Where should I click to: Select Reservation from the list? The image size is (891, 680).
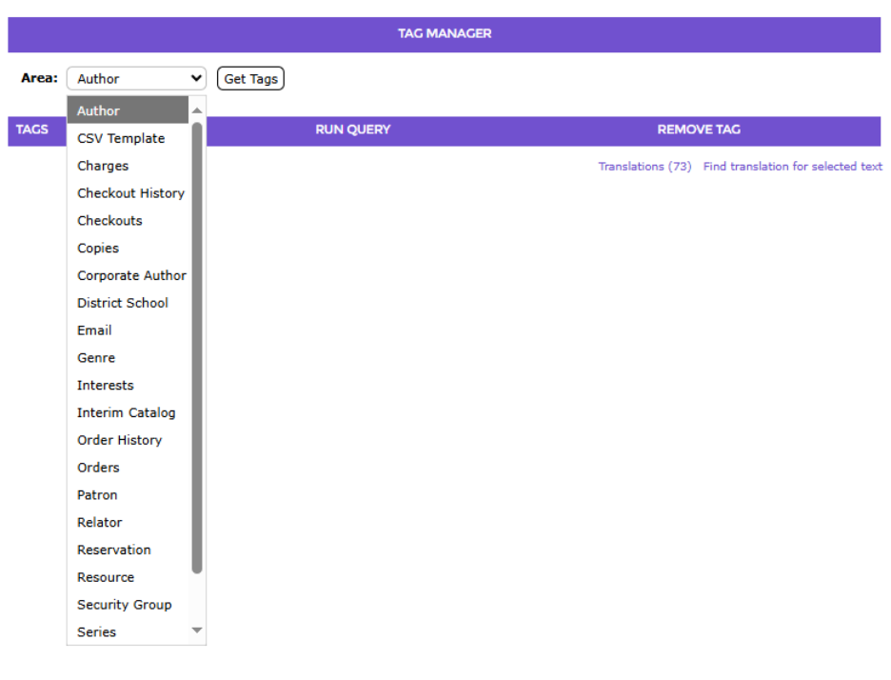pos(128,550)
